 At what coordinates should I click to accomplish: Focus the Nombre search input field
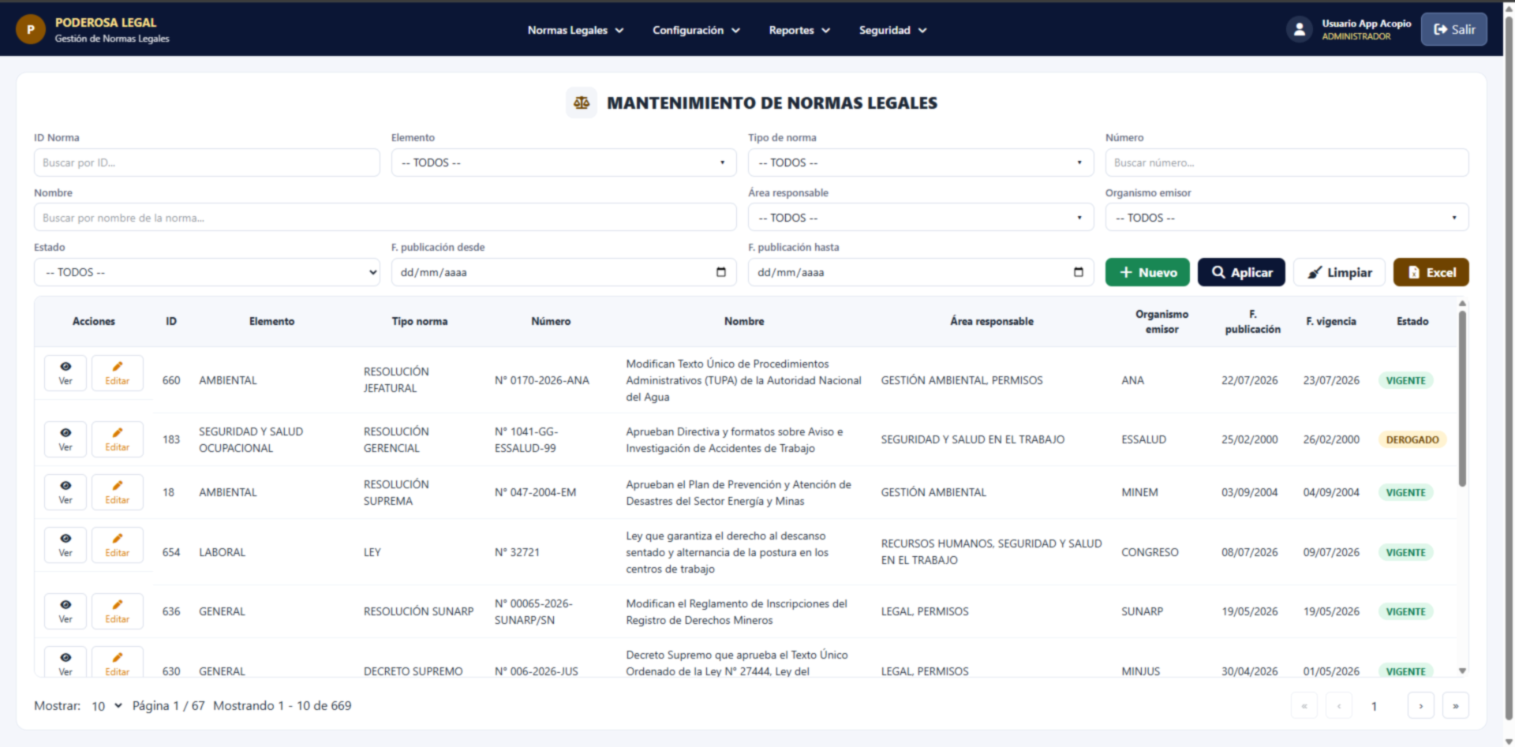pyautogui.click(x=385, y=218)
